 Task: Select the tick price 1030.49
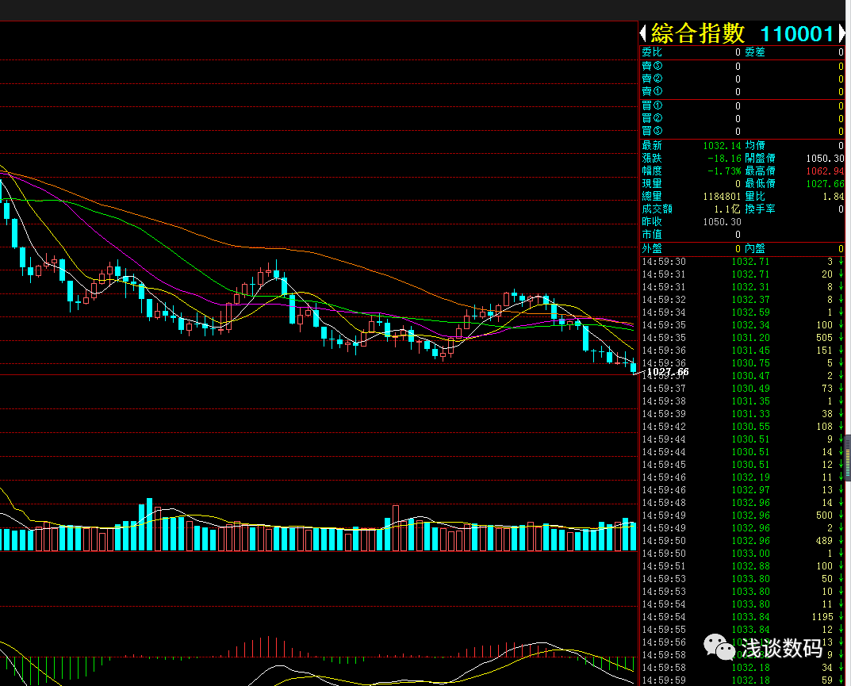click(750, 389)
